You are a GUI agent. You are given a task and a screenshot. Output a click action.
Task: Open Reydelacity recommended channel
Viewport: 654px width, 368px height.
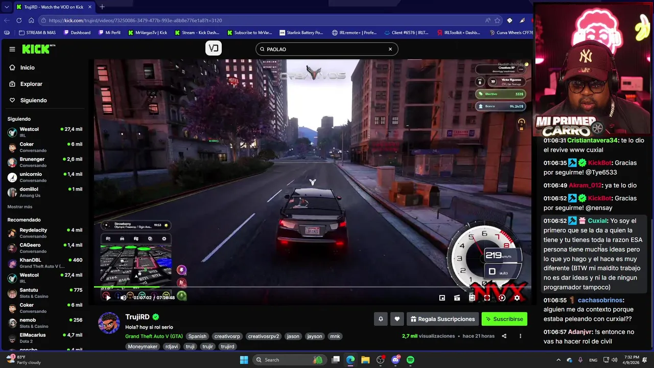45,233
